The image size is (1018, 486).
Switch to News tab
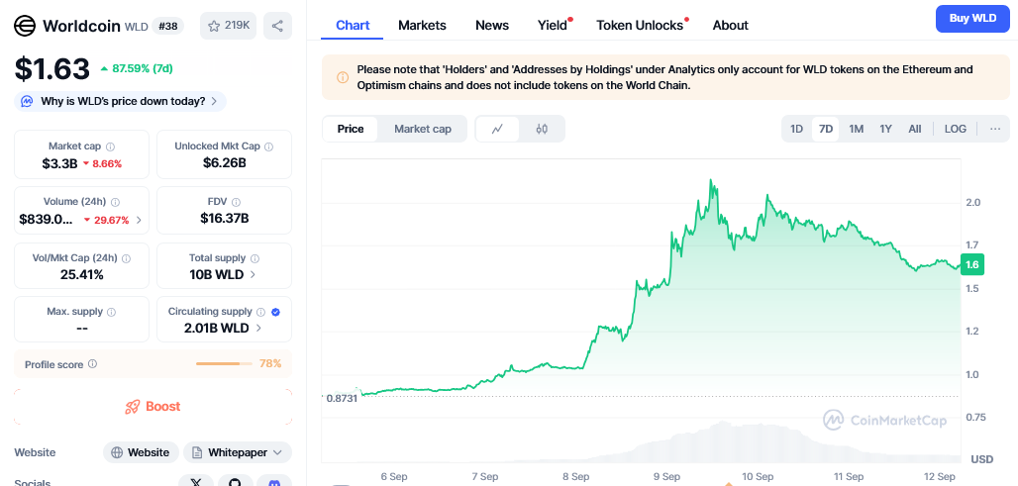pos(492,26)
